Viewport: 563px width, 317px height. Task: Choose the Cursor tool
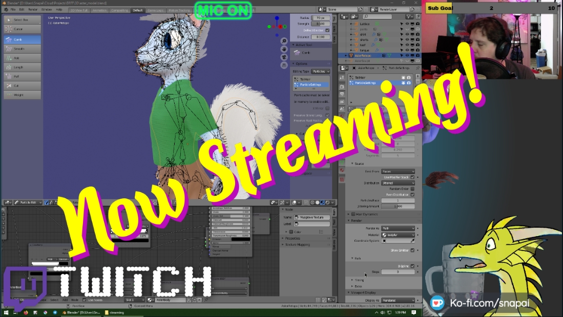[22, 29]
